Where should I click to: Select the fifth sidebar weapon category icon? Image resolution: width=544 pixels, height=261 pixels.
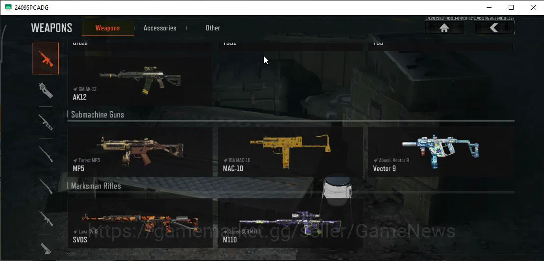pos(46,186)
